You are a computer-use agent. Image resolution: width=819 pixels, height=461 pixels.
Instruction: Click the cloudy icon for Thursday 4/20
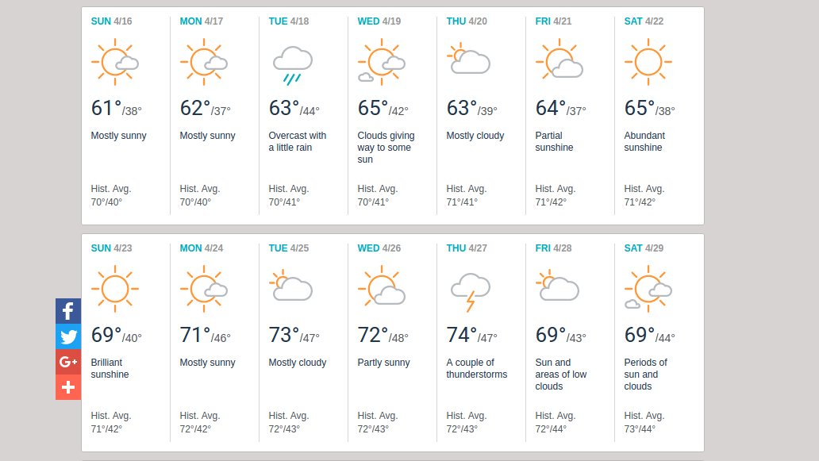[469, 61]
